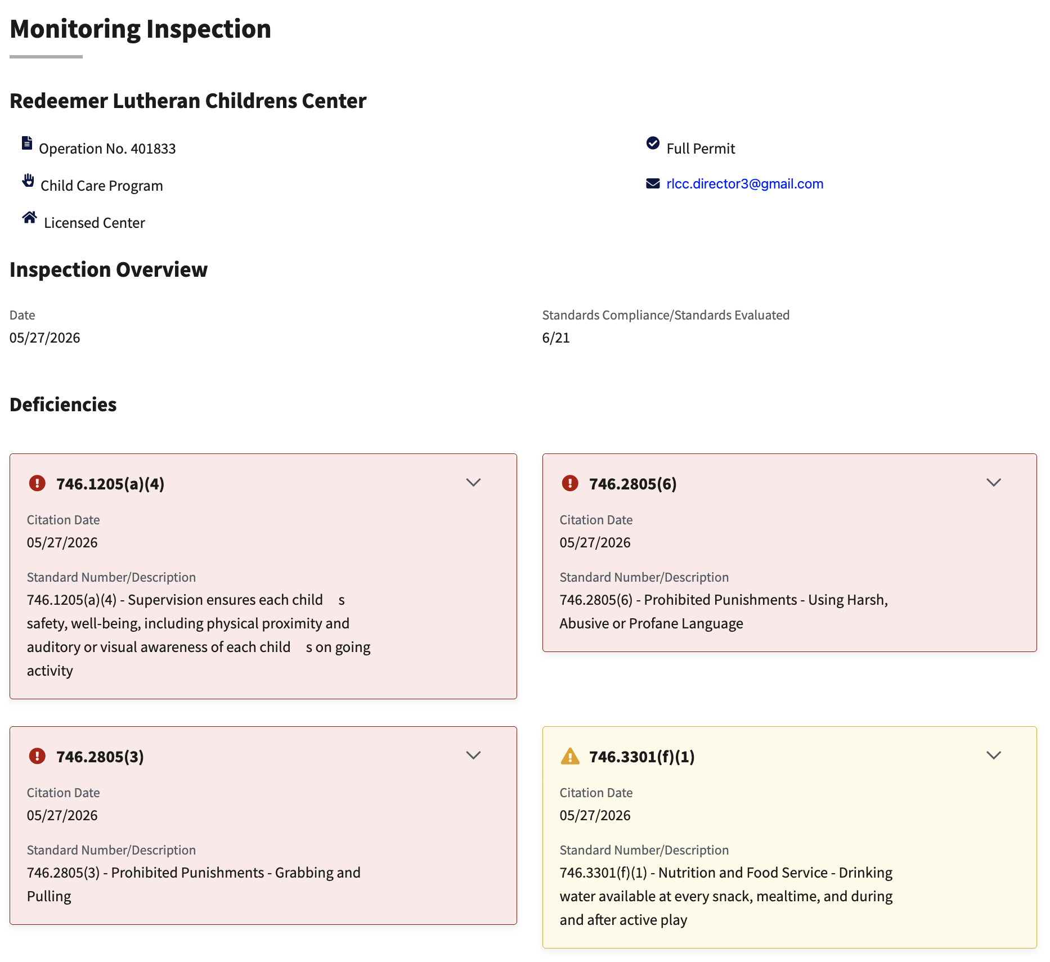Image resolution: width=1050 pixels, height=962 pixels.
Task: Expand the 746.2805(6) deficiency chevron
Action: (994, 482)
